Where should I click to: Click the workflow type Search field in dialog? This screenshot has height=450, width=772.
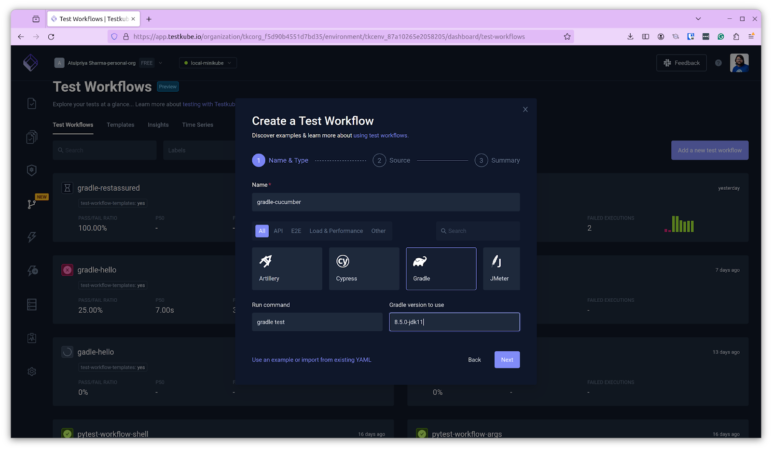tap(478, 231)
